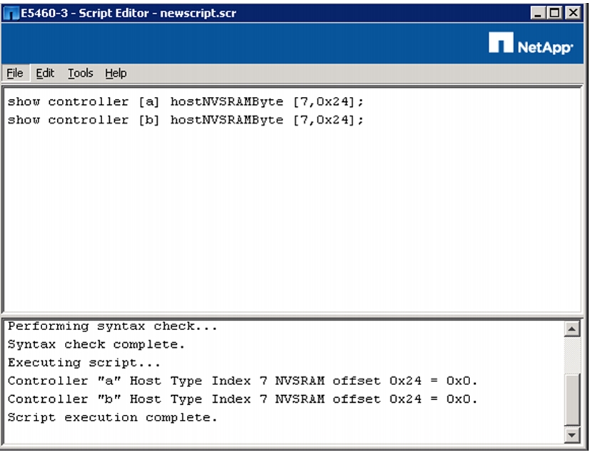
Task: Open the Tools menu
Action: 80,73
